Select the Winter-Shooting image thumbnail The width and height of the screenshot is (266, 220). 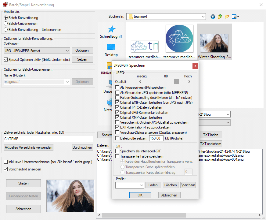214,38
